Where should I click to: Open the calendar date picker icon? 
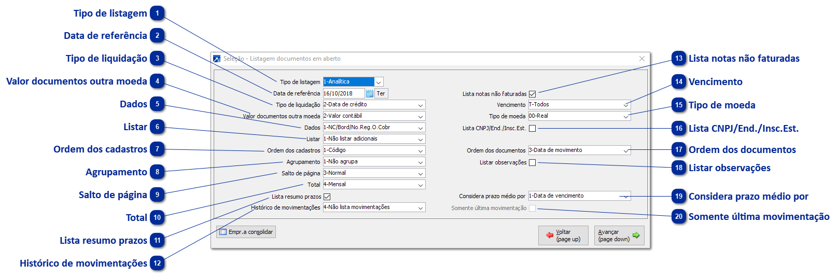tap(370, 93)
